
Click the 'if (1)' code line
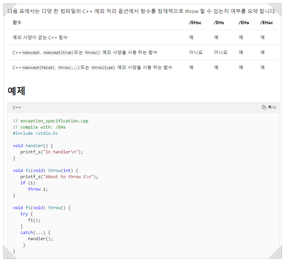pyautogui.click(x=28, y=183)
